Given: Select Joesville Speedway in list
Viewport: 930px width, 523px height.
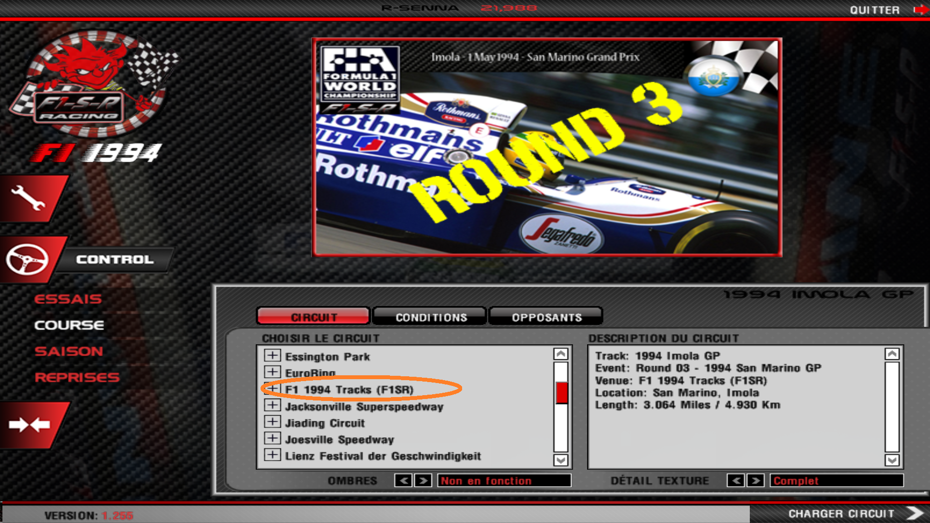Looking at the screenshot, I should click(340, 440).
